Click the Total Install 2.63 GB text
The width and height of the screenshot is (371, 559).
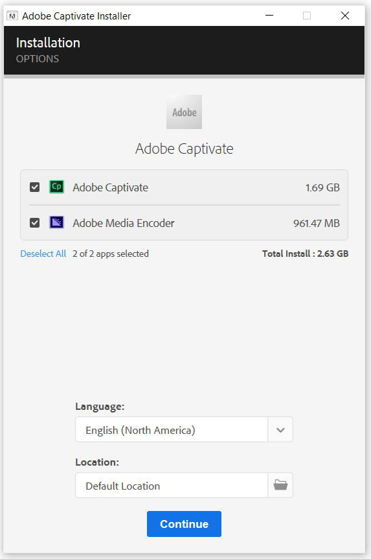tap(305, 254)
